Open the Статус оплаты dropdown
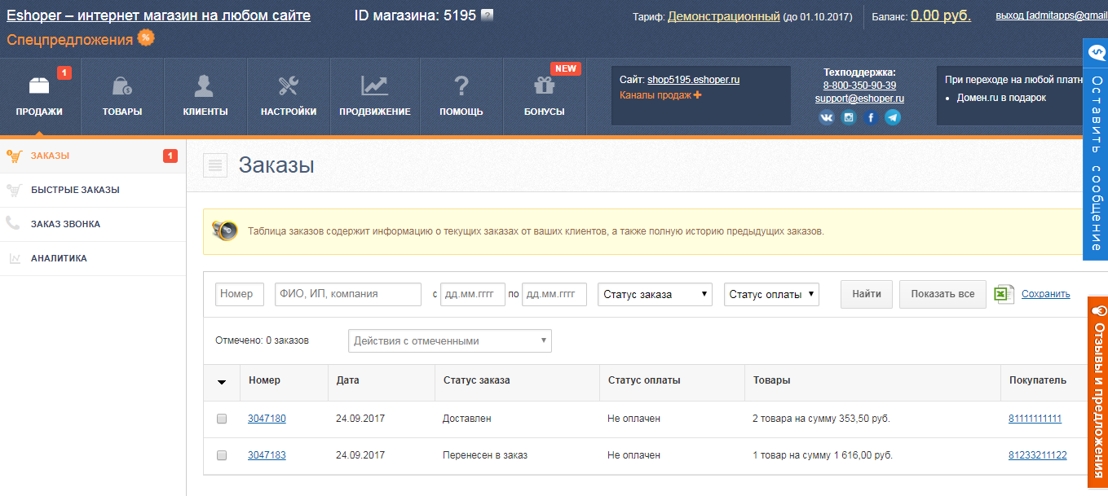Screen dimensions: 1108x496 pos(771,294)
